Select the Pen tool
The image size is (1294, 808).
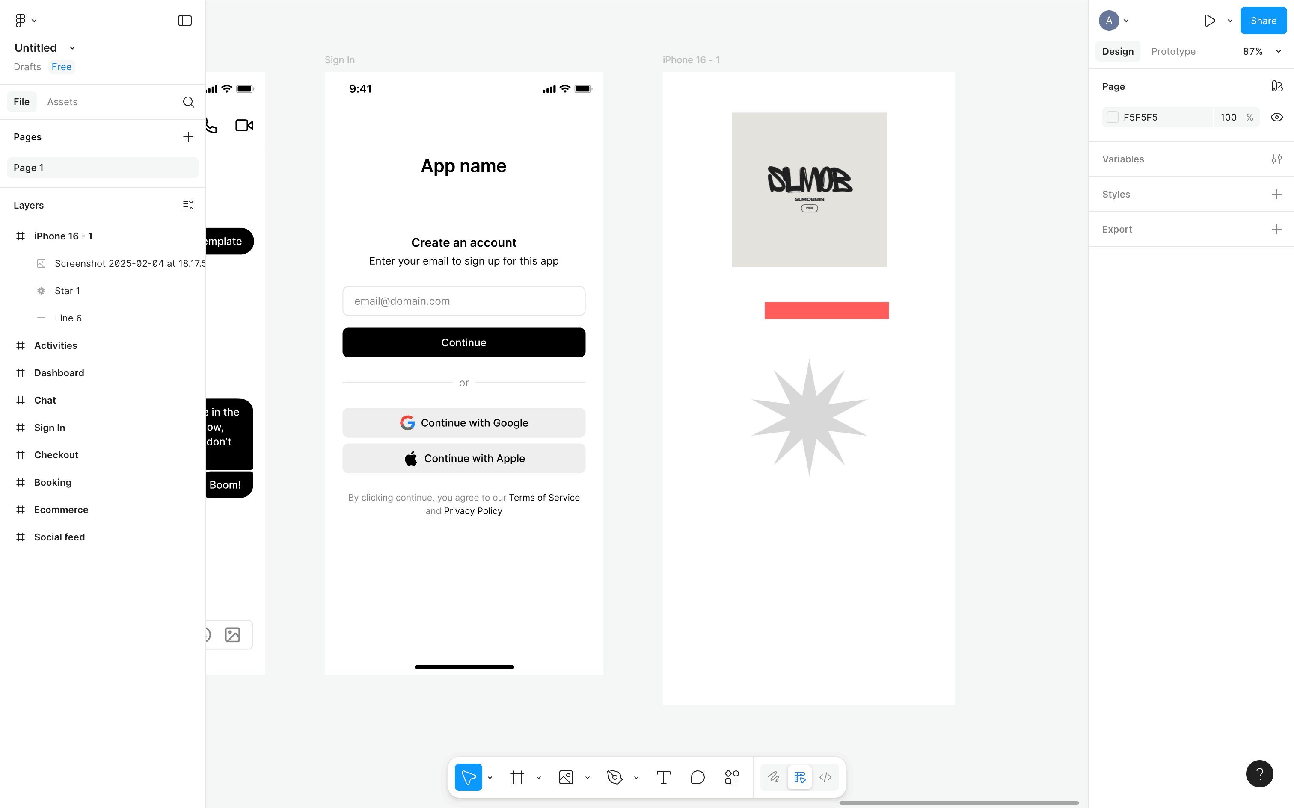(x=614, y=777)
